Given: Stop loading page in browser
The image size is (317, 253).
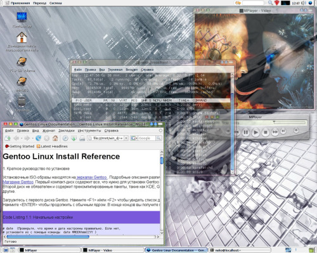Looking at the screenshot, I should 47,139.
